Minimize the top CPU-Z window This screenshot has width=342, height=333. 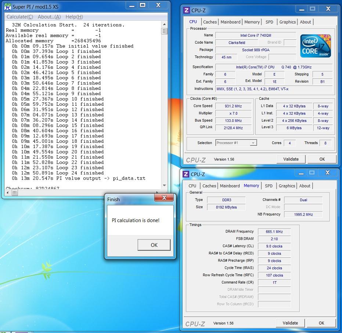click(302, 9)
